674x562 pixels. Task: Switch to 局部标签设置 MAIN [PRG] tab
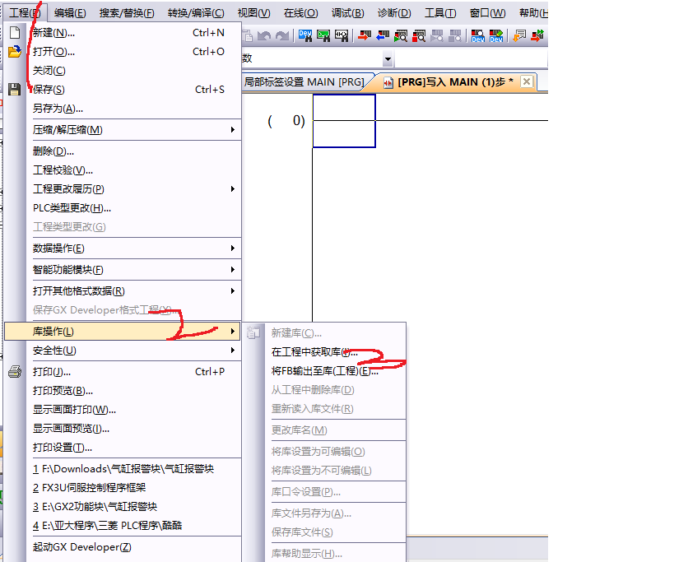point(304,82)
